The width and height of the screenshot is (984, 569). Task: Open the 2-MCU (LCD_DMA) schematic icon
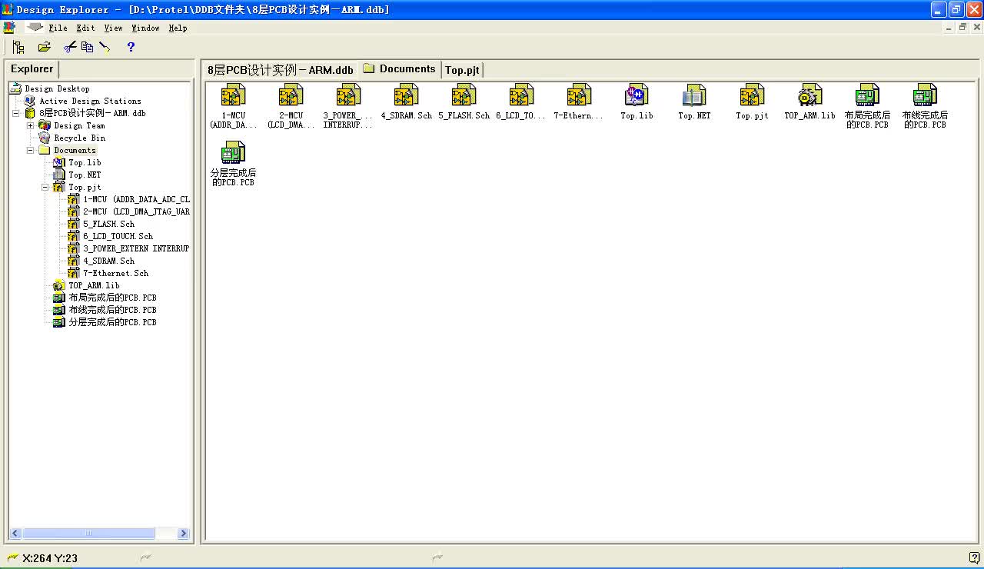point(291,96)
